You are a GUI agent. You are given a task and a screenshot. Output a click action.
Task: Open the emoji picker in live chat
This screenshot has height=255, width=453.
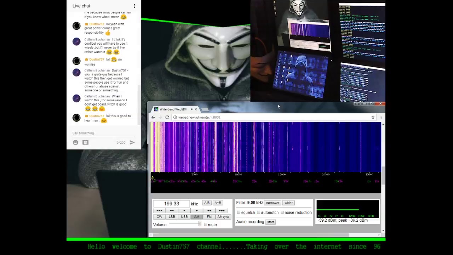point(75,142)
